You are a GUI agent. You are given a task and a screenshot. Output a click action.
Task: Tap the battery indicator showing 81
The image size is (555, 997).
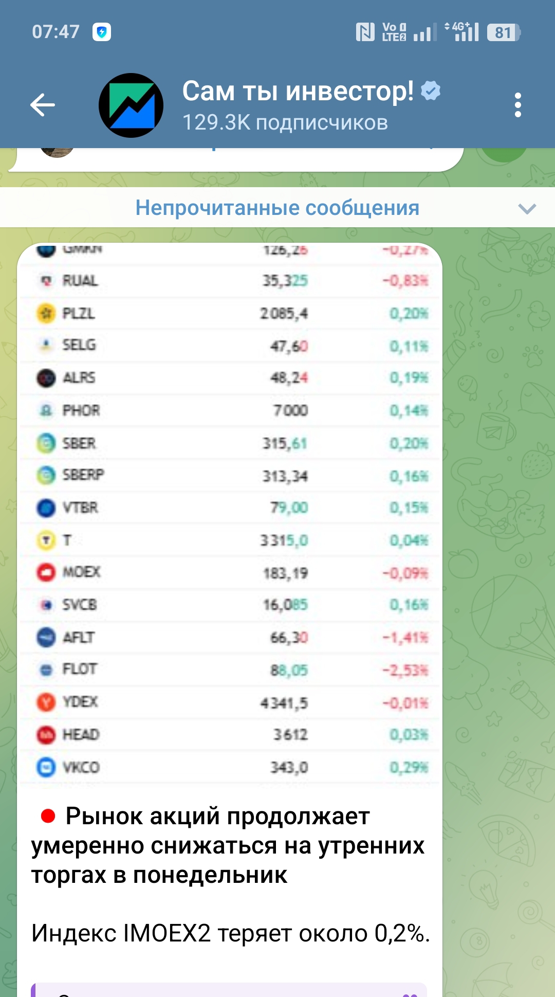504,32
